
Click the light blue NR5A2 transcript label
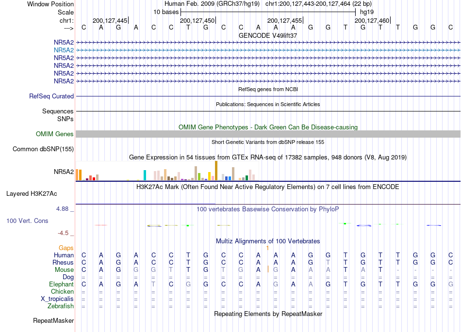tap(64, 50)
